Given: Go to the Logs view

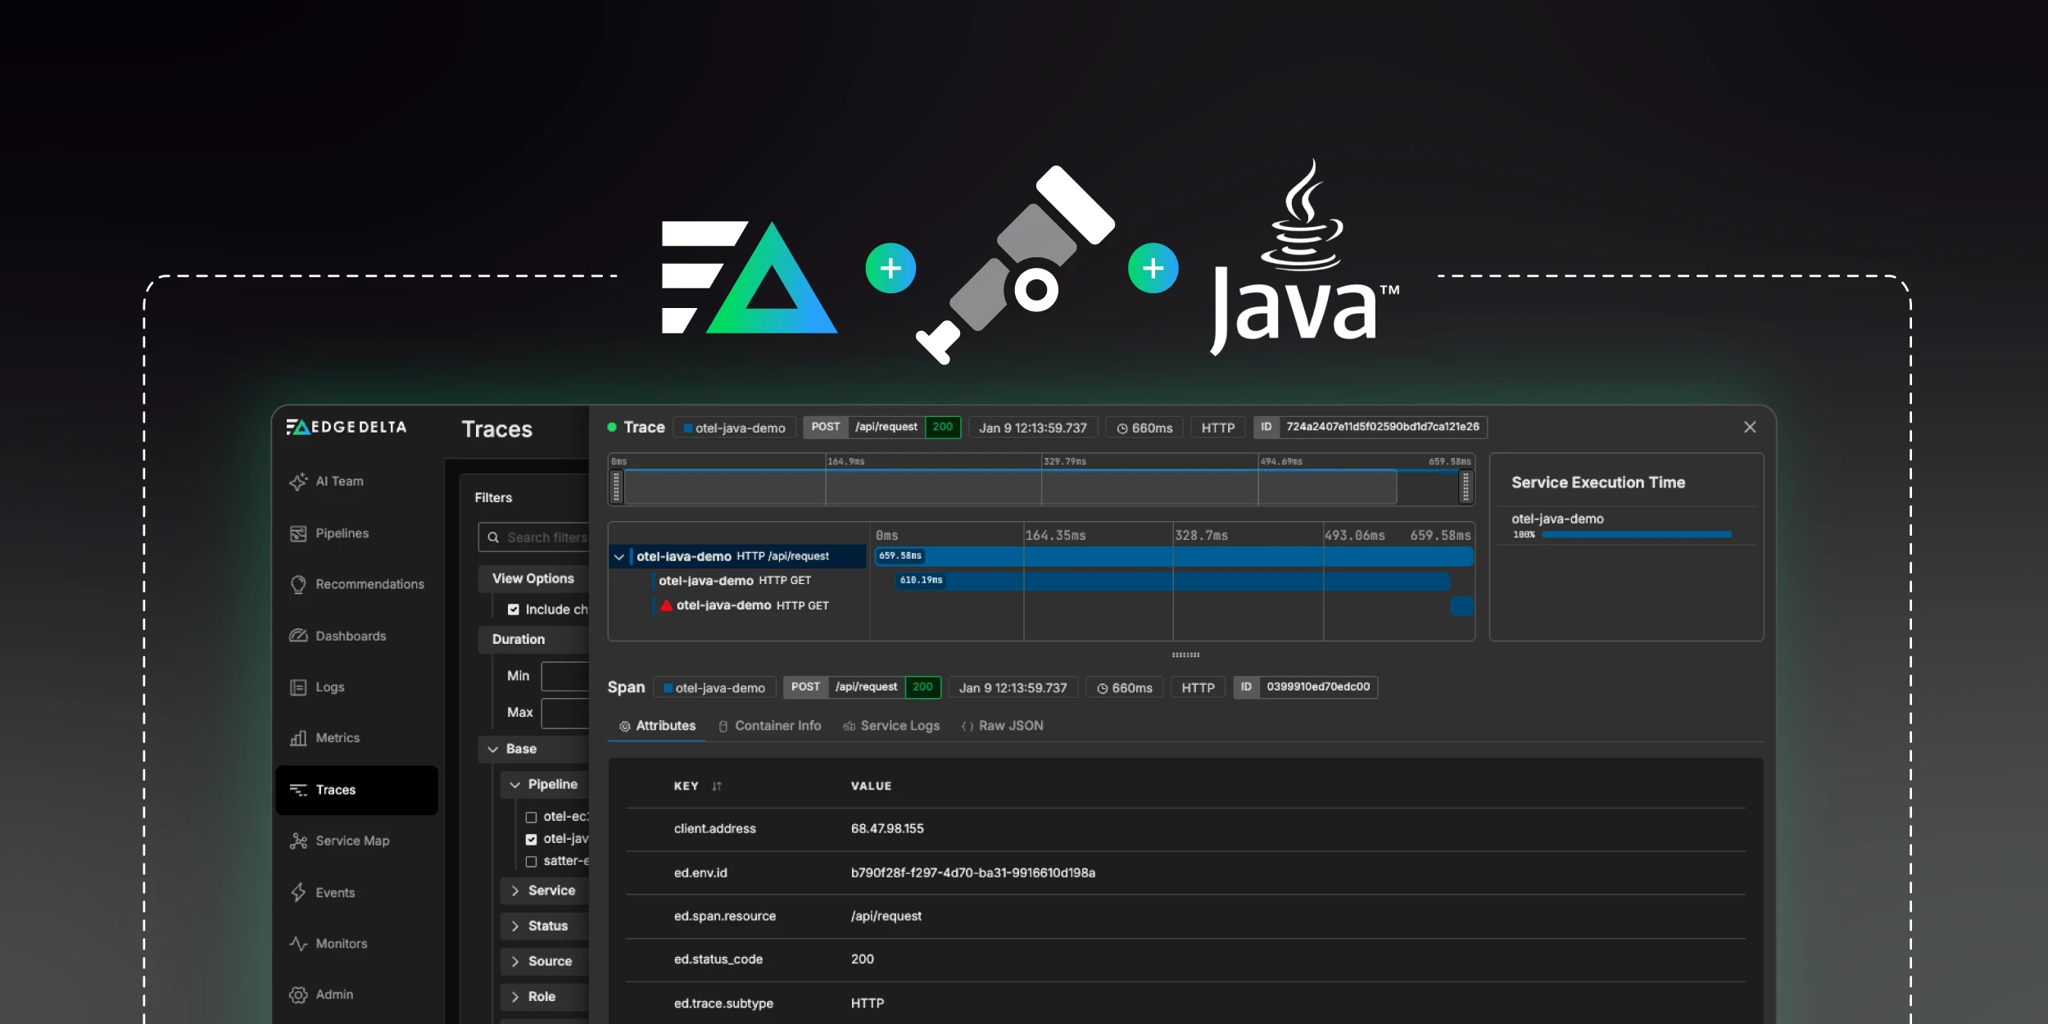Looking at the screenshot, I should tap(330, 686).
